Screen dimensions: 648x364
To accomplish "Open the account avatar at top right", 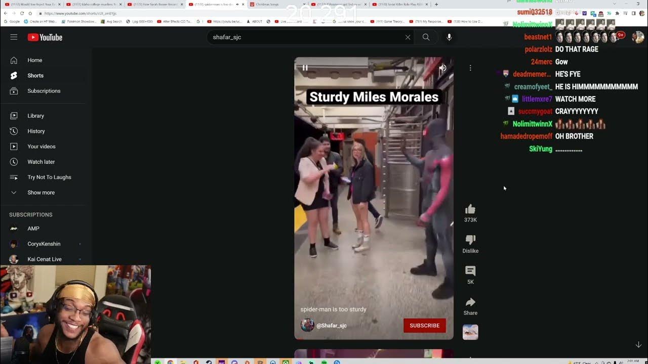I will pyautogui.click(x=638, y=37).
